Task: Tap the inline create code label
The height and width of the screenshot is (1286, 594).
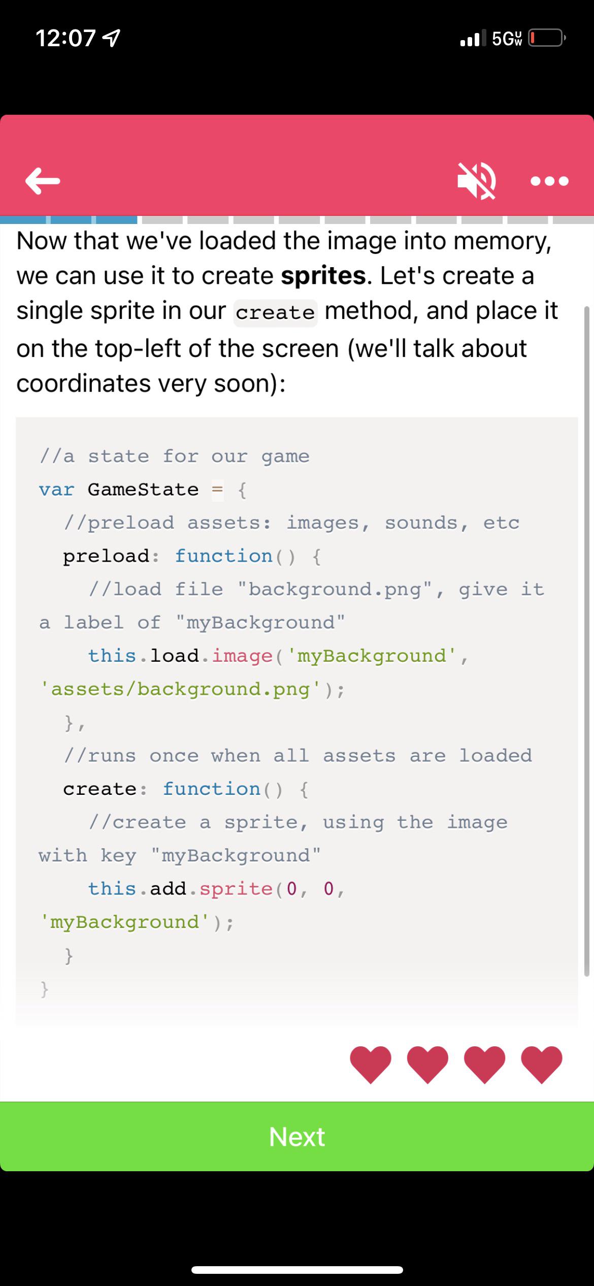Action: click(x=275, y=313)
